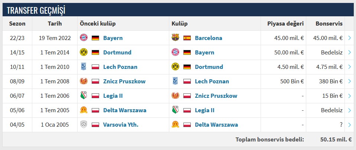Image resolution: width=356 pixels, height=150 pixels.
Task: Click the Bonservis column header
Action: tap(329, 24)
